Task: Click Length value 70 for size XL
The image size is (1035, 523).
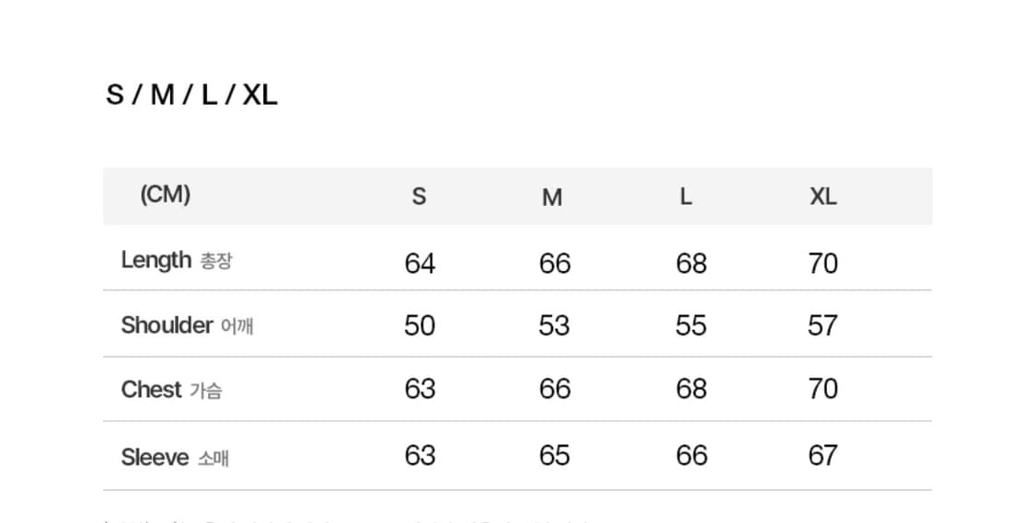Action: (x=822, y=264)
